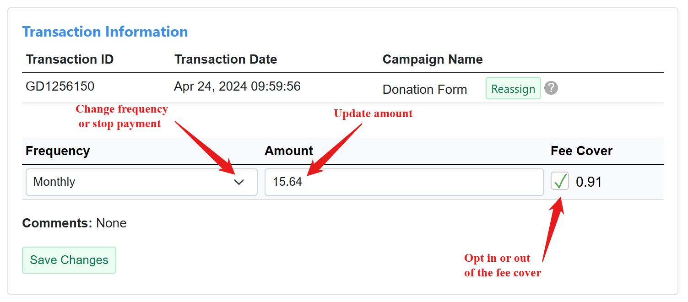Screen dimensions: 688x302
Task: Open the Monthly frequency dropdown
Action: tap(141, 182)
